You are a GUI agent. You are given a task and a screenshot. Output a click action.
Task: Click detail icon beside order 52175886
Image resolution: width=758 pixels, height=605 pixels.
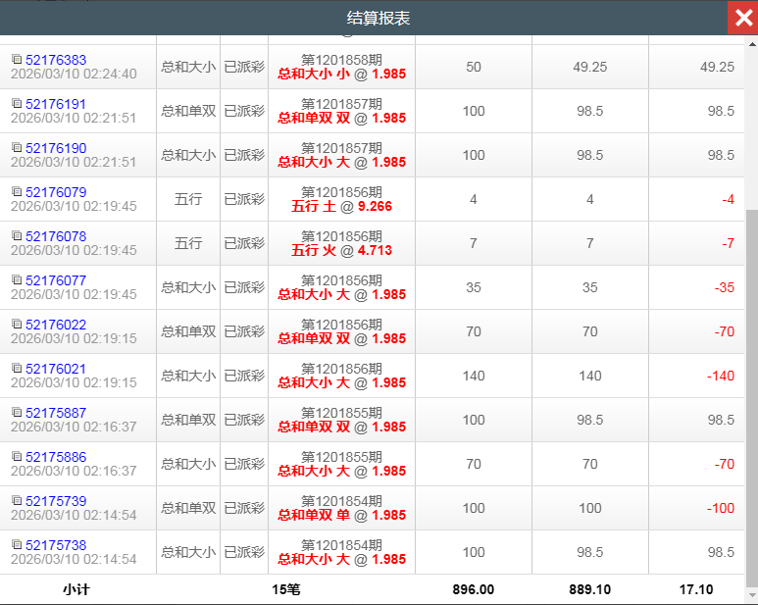pyautogui.click(x=17, y=456)
